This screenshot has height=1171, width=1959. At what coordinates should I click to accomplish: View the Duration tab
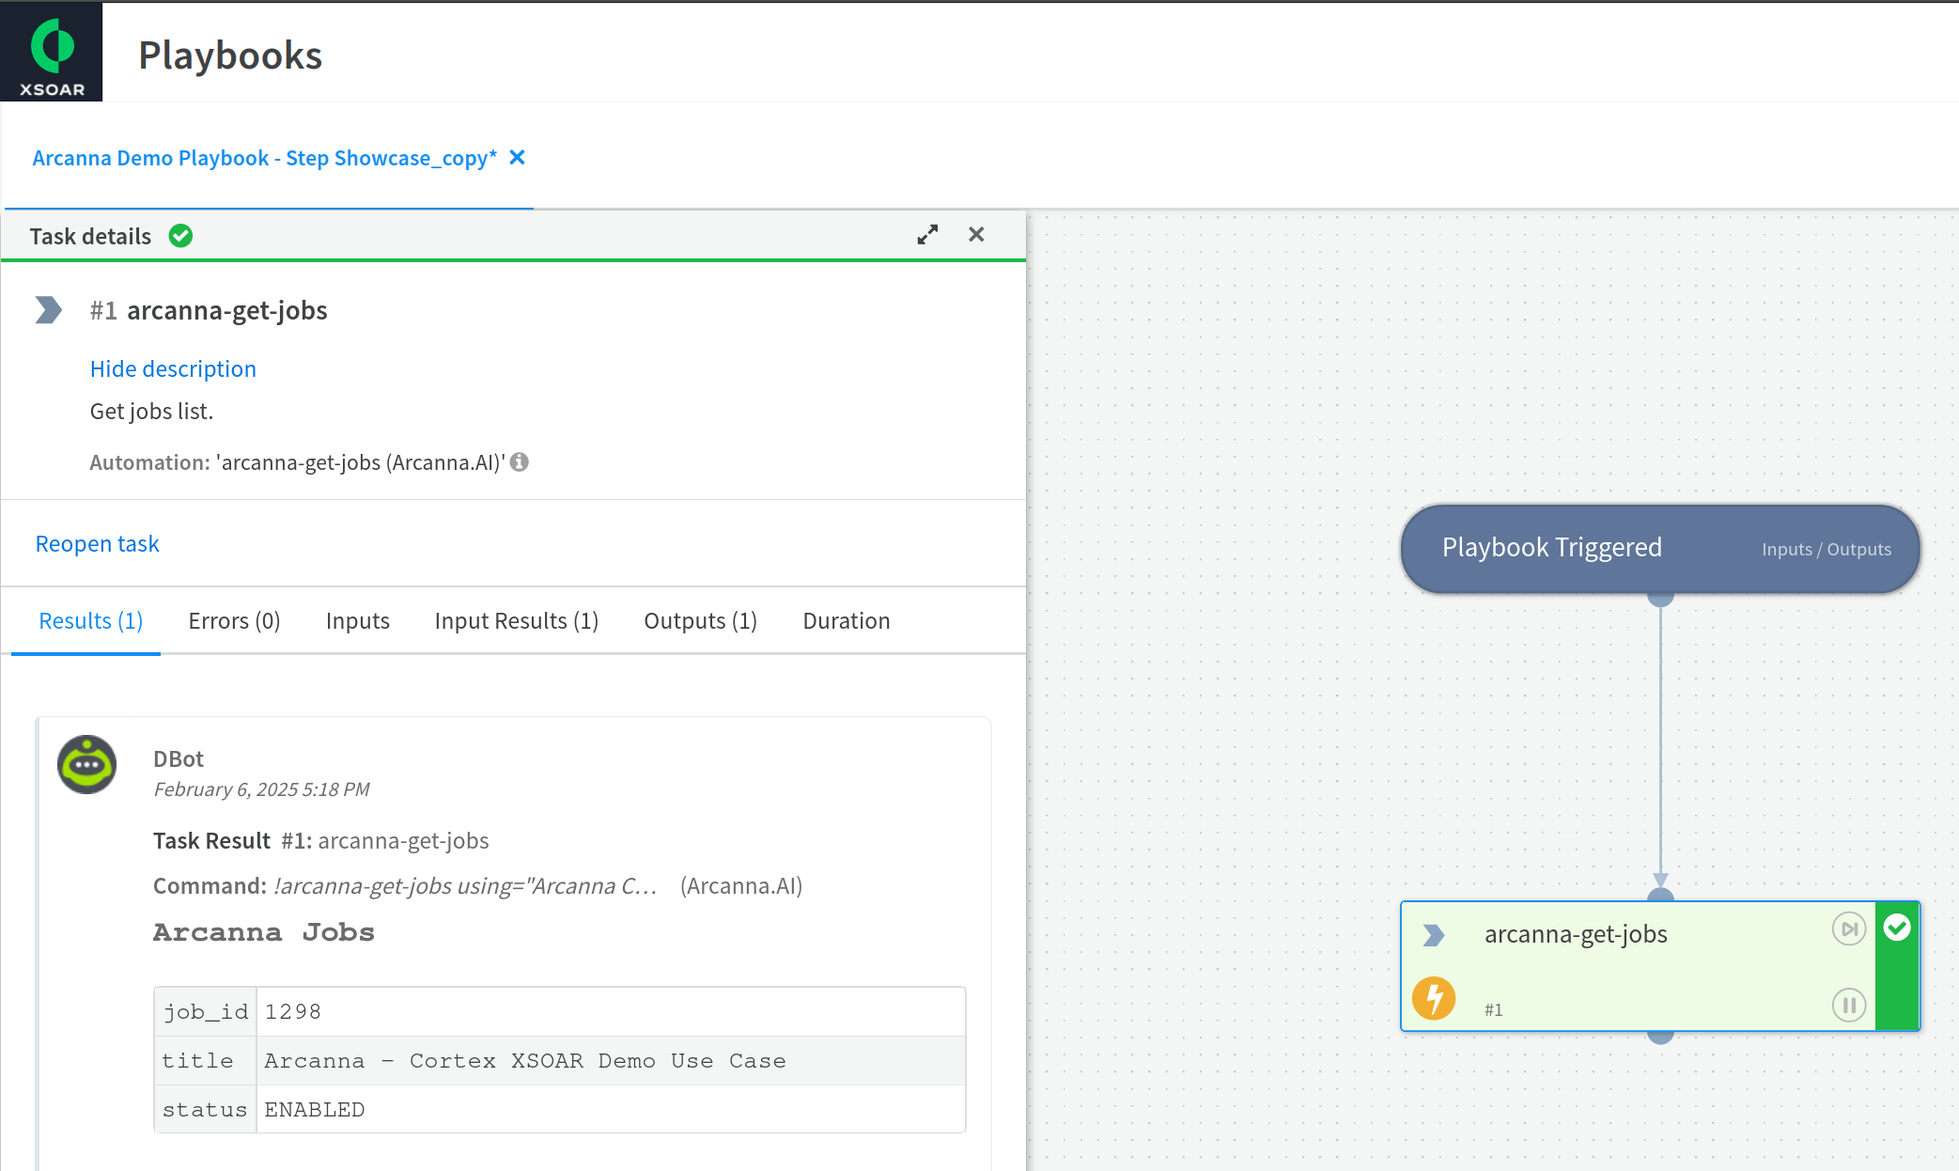847,621
